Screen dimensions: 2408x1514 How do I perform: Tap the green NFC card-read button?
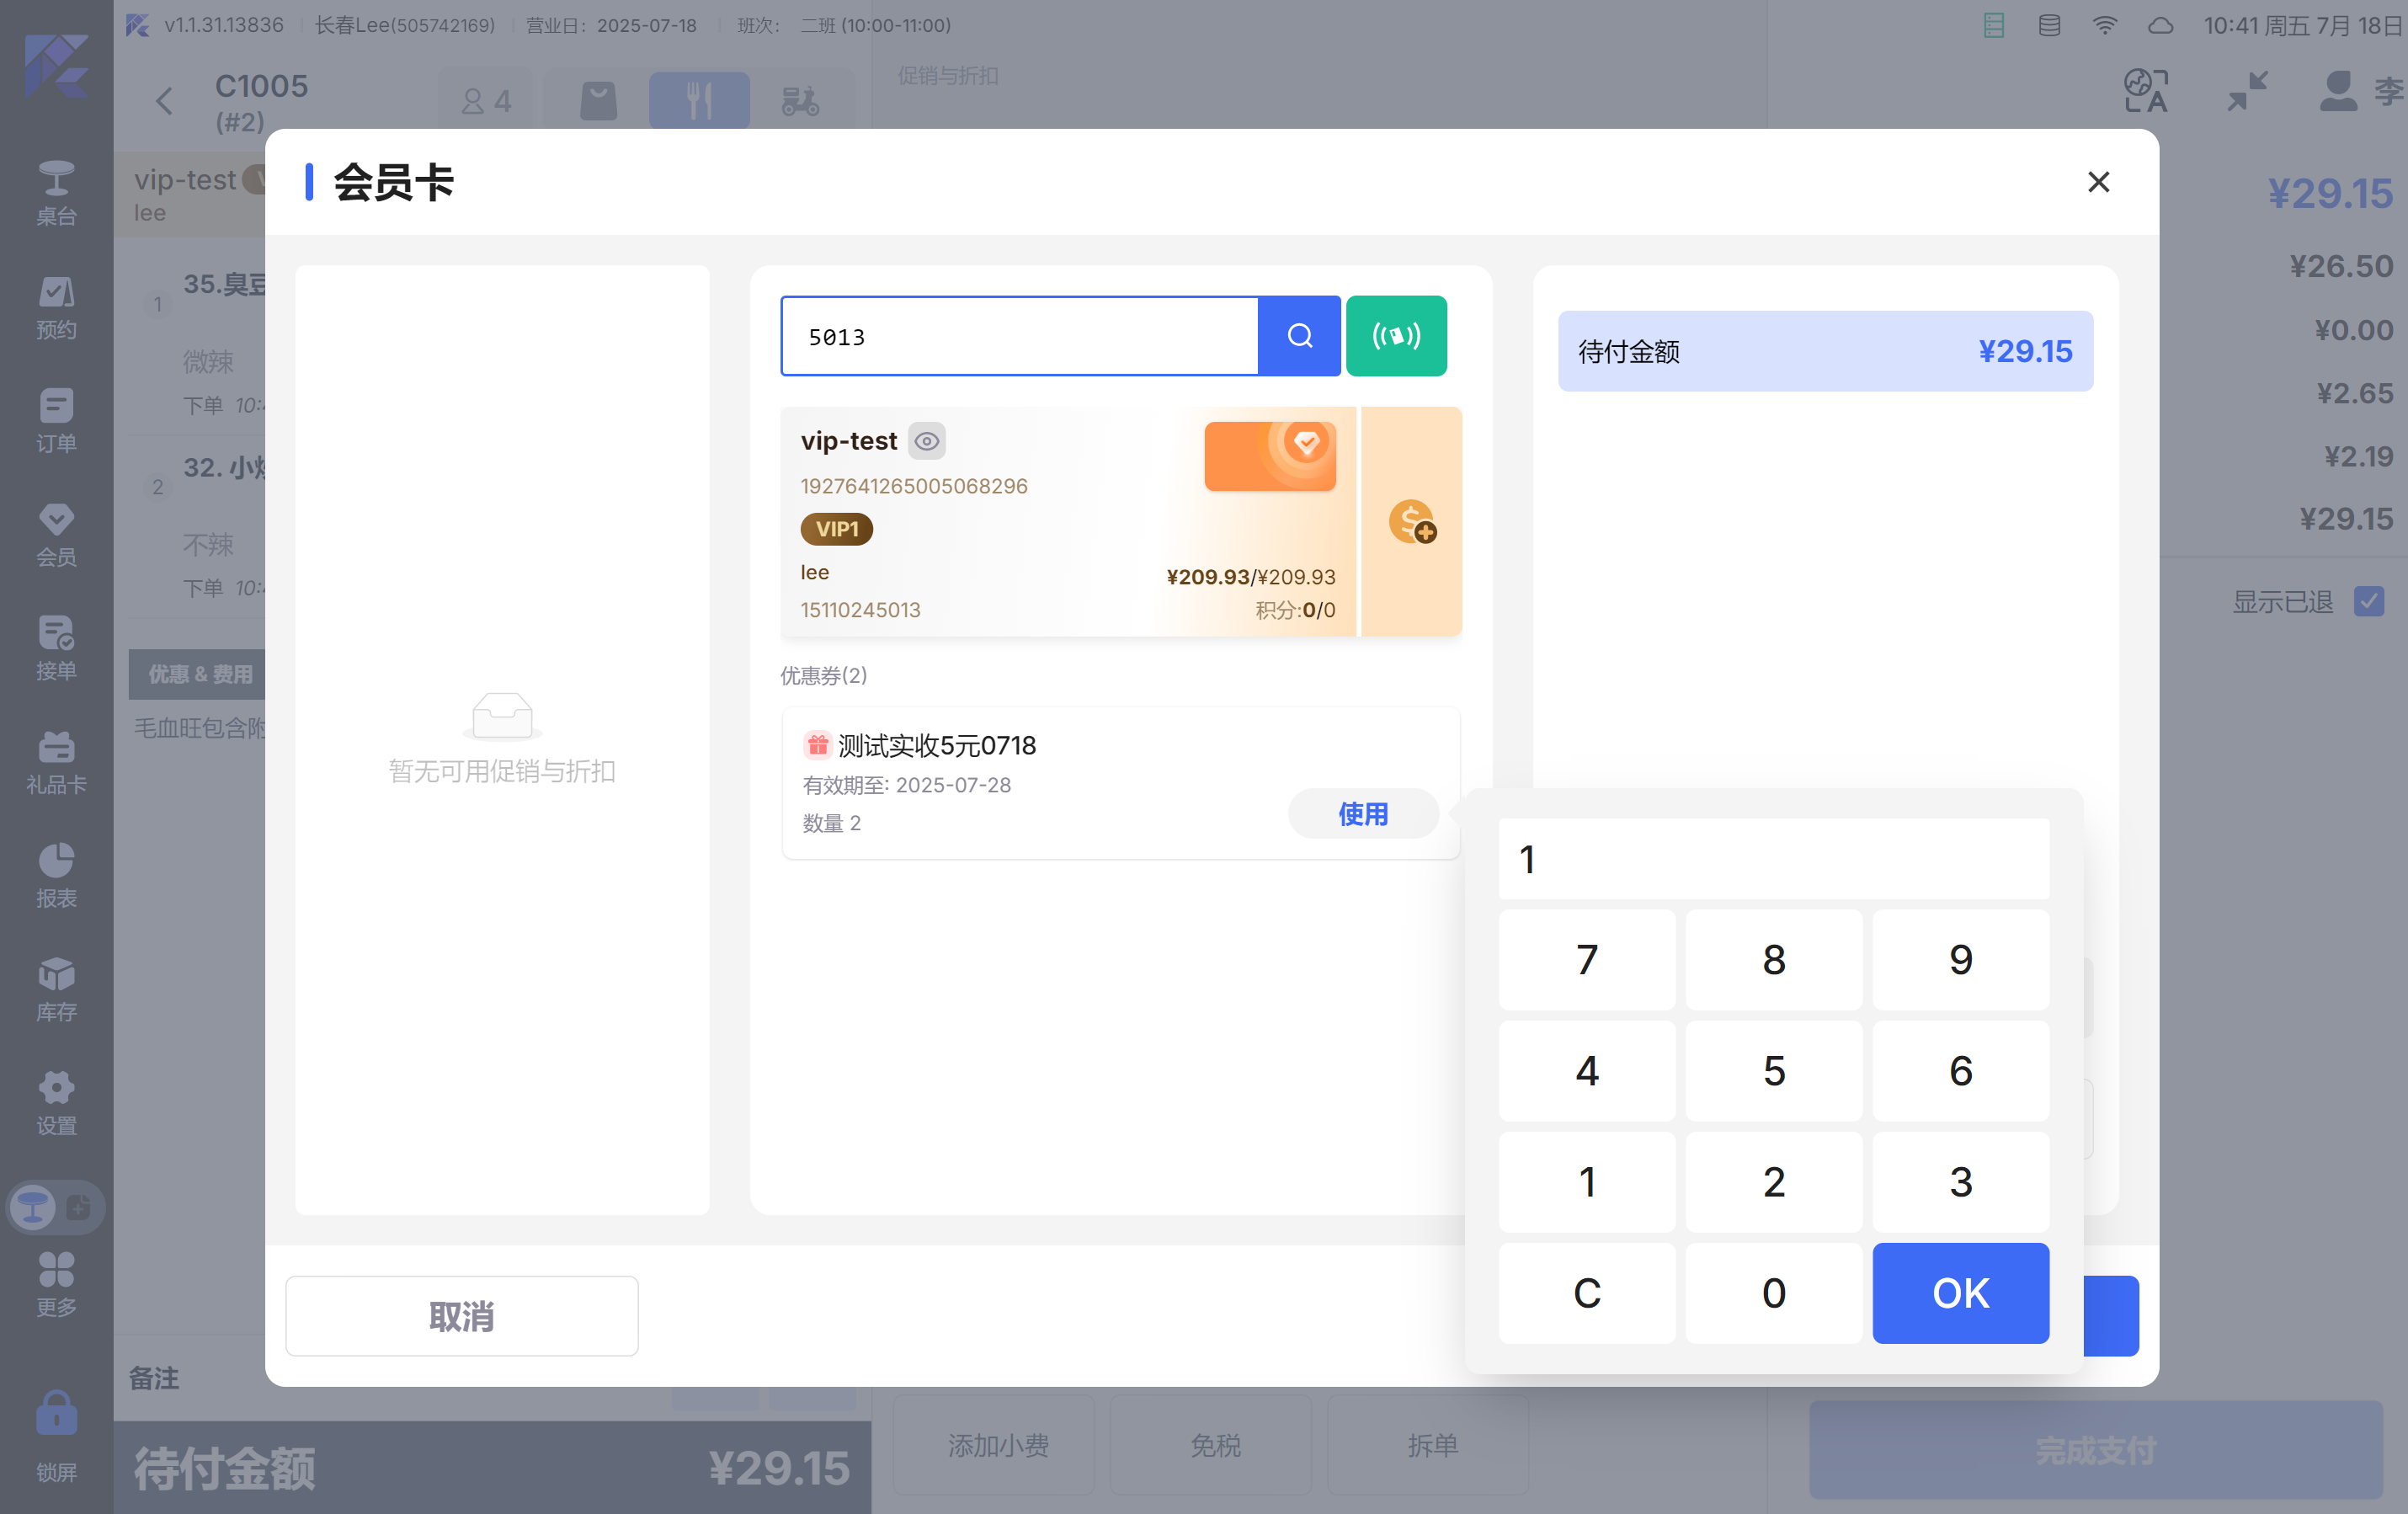click(1396, 336)
